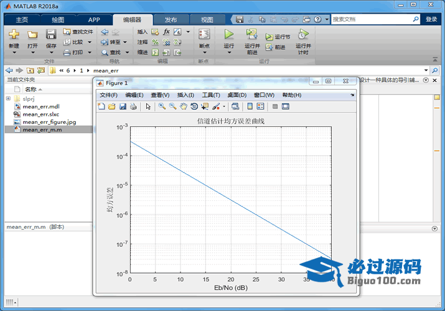Open the Find (查找) dropdown
The image size is (445, 311).
coord(127,52)
